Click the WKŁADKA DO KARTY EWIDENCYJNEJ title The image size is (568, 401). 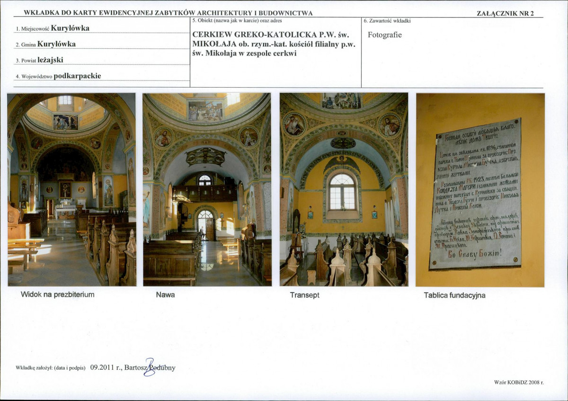(x=168, y=13)
